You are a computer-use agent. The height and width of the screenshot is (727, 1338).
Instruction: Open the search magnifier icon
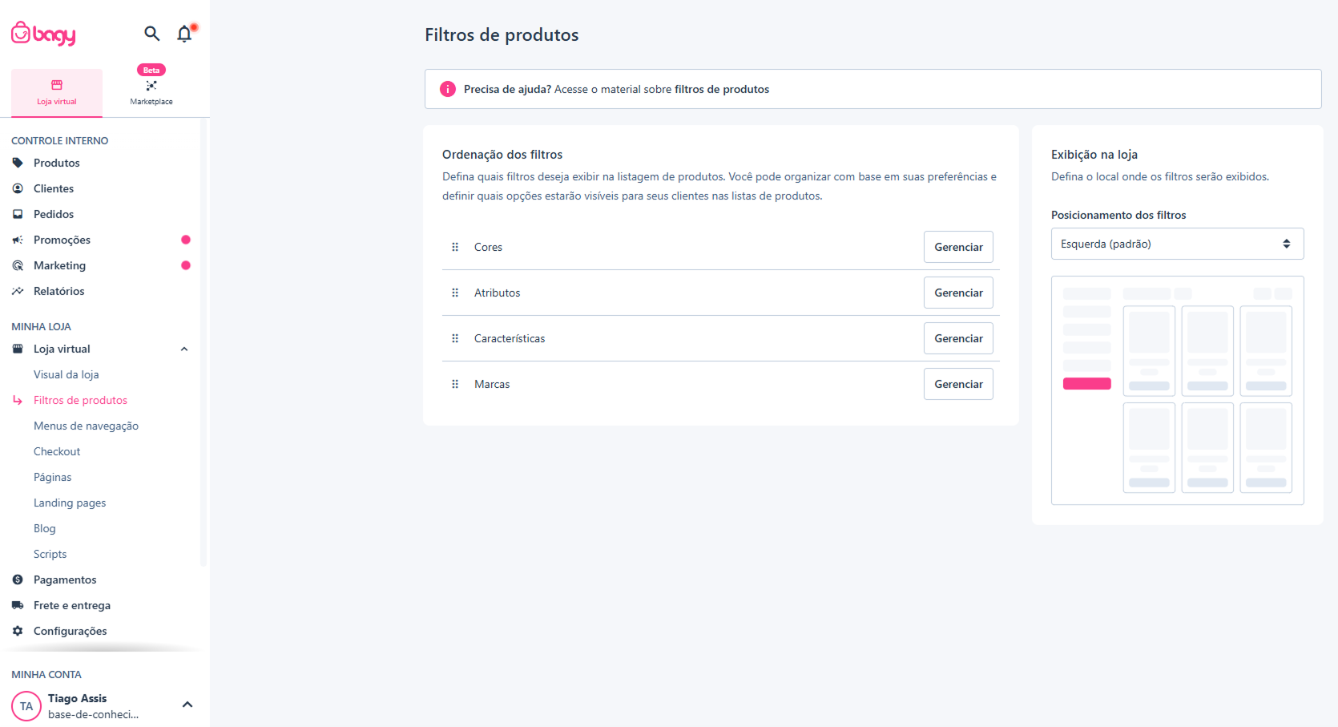pyautogui.click(x=151, y=34)
